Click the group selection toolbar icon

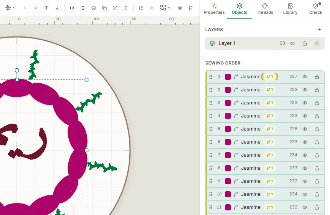click(x=115, y=8)
